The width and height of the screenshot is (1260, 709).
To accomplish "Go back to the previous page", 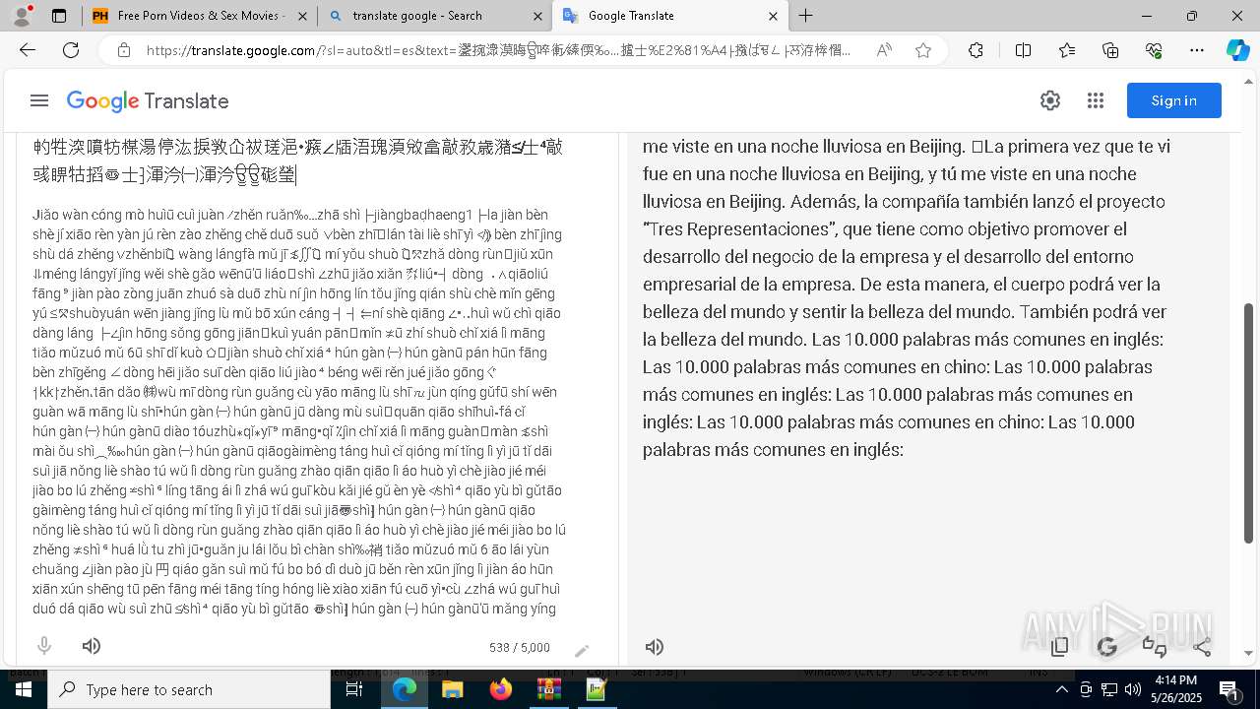I will (28, 50).
